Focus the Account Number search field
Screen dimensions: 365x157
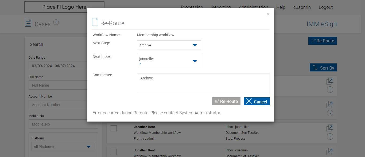tap(63, 105)
